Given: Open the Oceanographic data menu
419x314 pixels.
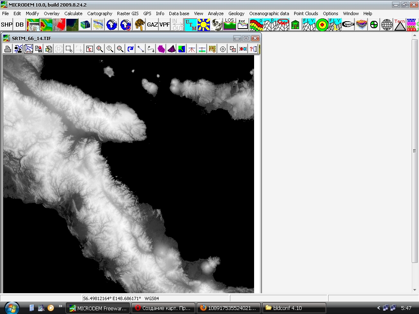Looking at the screenshot, I should tap(269, 13).
